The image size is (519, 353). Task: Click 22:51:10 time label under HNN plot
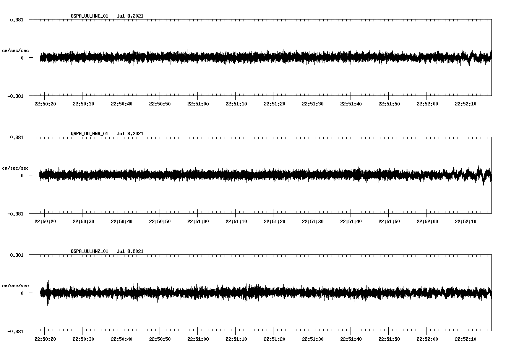coord(236,222)
